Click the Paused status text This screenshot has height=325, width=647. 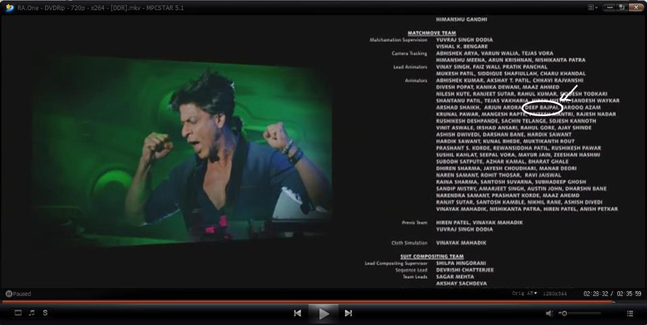22,294
